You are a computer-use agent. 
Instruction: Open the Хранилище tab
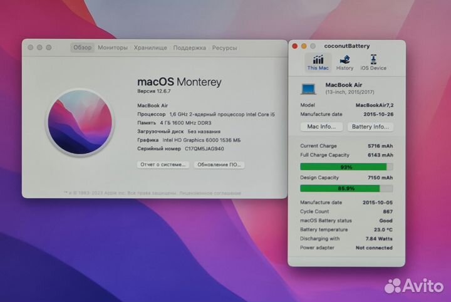point(150,48)
